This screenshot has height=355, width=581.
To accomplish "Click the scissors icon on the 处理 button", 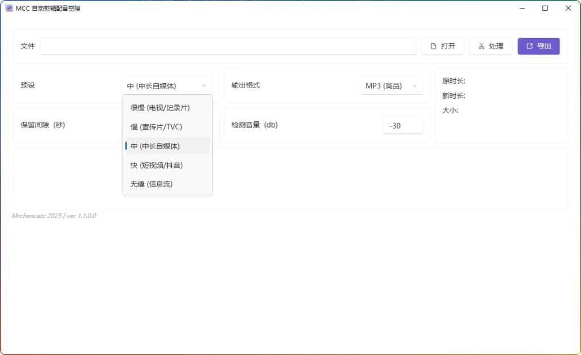I will pos(481,46).
